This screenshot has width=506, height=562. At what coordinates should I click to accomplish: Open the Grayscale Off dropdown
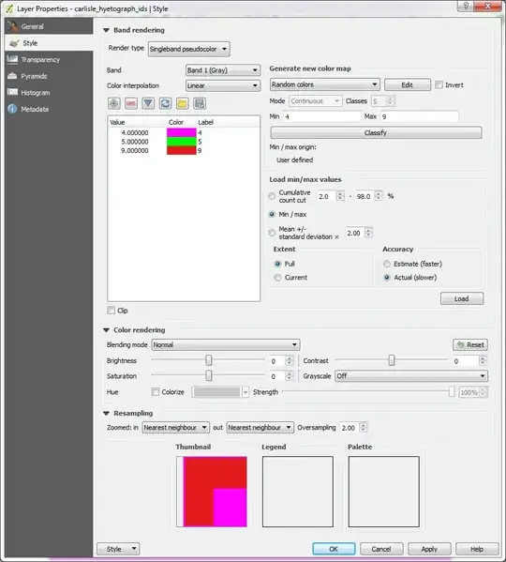(x=411, y=376)
